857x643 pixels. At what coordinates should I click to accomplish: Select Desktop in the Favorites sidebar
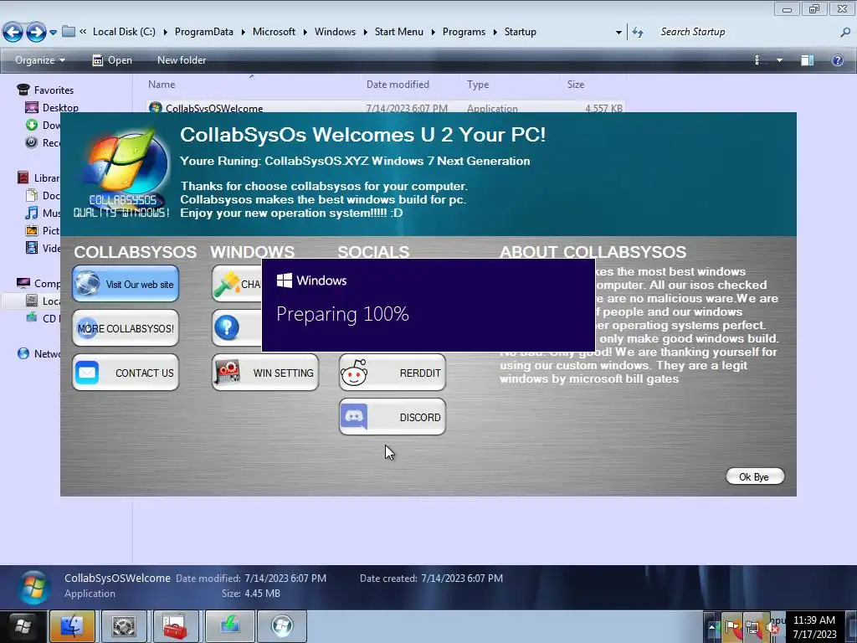[x=60, y=108]
